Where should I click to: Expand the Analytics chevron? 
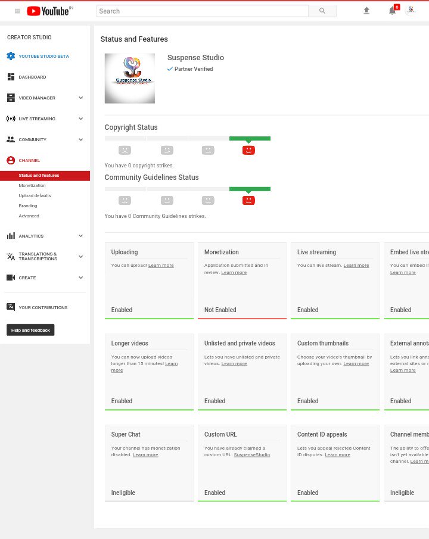pos(81,236)
